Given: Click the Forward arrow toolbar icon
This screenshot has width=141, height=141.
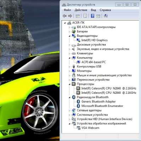Looking at the screenshot, I should pyautogui.click(x=70, y=16).
